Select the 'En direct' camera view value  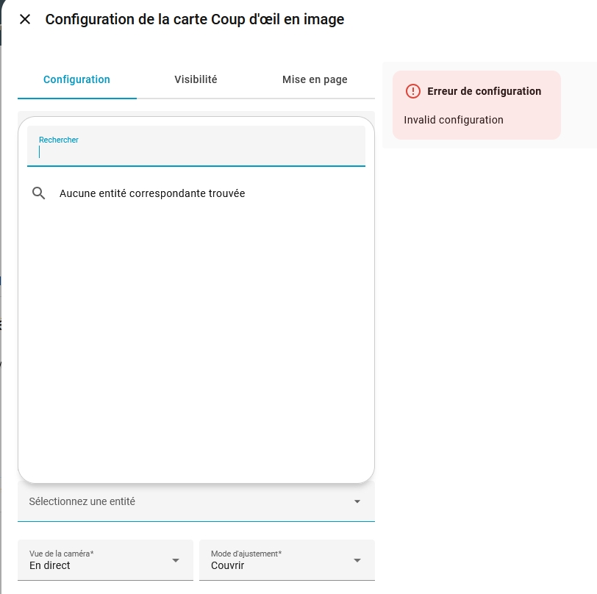click(x=50, y=565)
